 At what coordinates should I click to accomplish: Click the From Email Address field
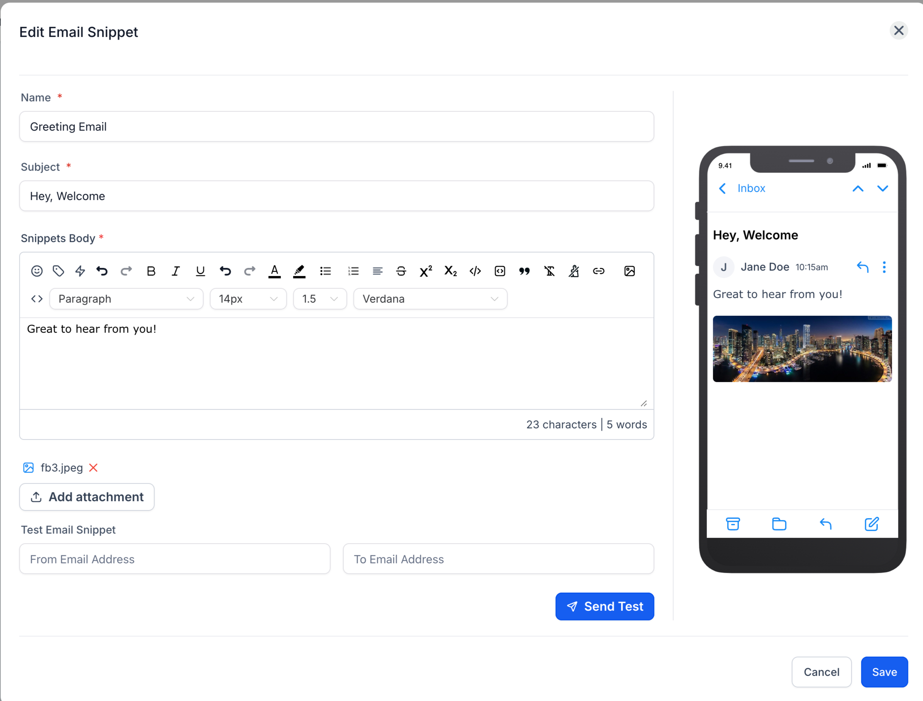[x=174, y=559]
